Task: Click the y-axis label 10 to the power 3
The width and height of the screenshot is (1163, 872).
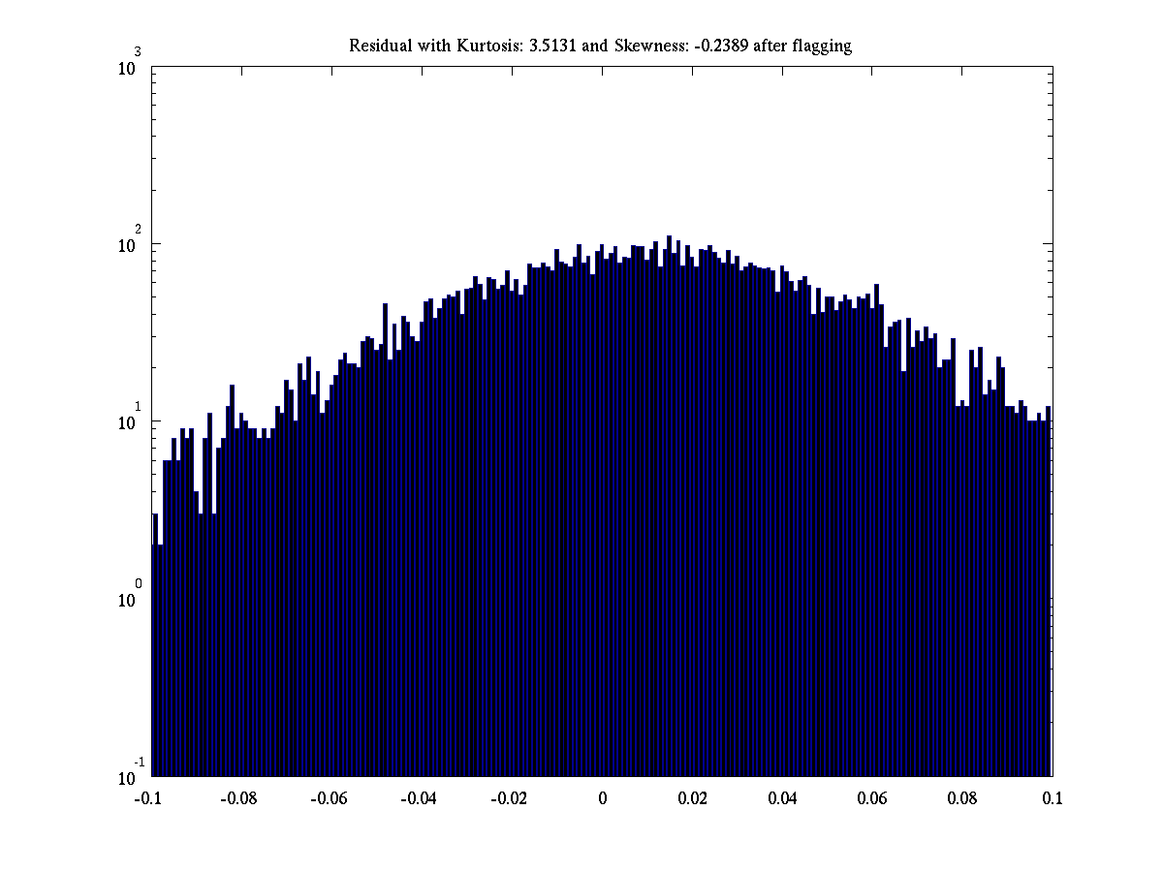Action: coord(131,63)
